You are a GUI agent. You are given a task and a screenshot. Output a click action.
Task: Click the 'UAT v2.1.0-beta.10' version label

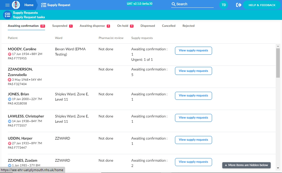[x=140, y=4]
